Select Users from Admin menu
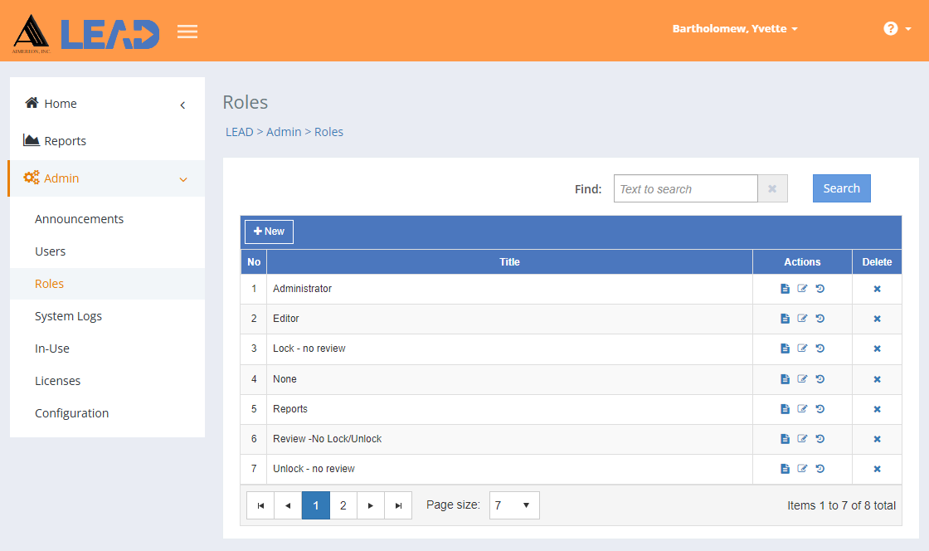Image resolution: width=929 pixels, height=551 pixels. click(50, 251)
